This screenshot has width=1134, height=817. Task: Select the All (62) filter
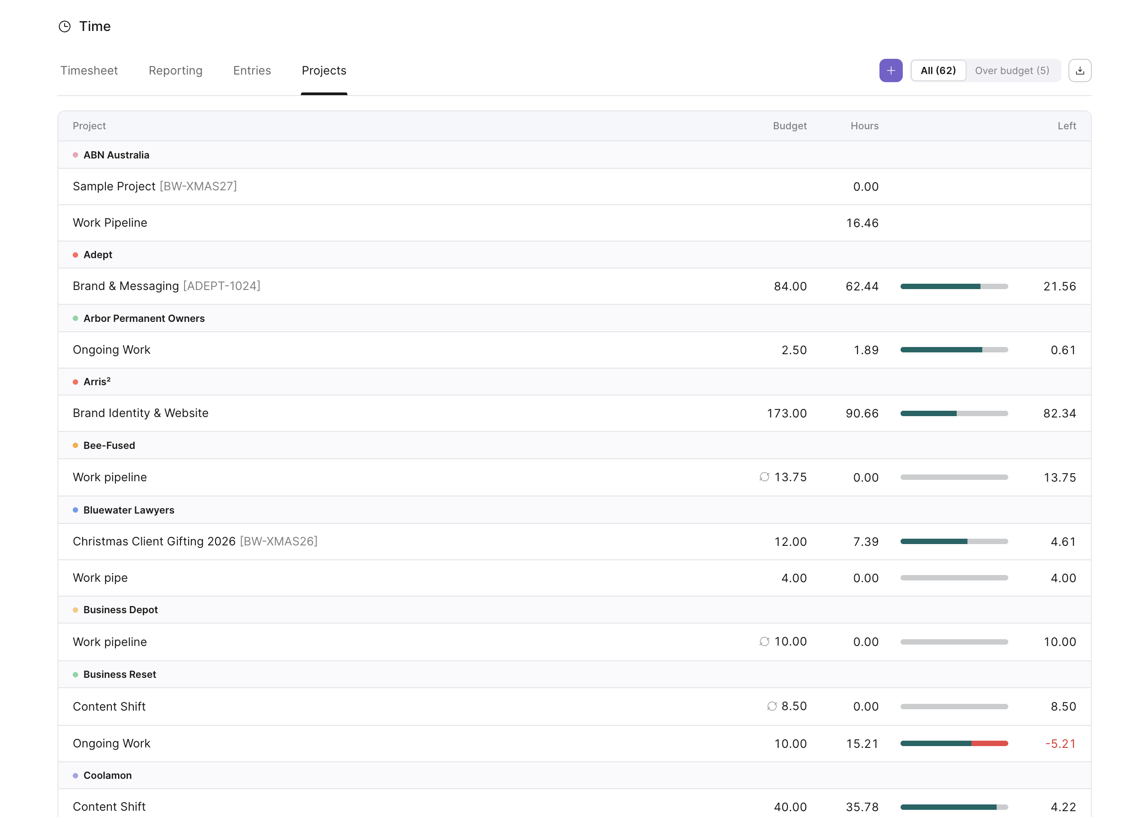(938, 70)
